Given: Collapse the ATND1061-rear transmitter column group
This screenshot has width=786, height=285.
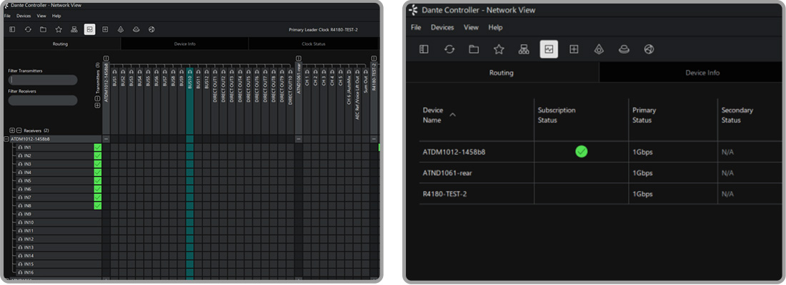Looking at the screenshot, I should [298, 58].
